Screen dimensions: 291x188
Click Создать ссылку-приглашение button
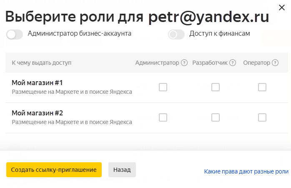coord(54,170)
